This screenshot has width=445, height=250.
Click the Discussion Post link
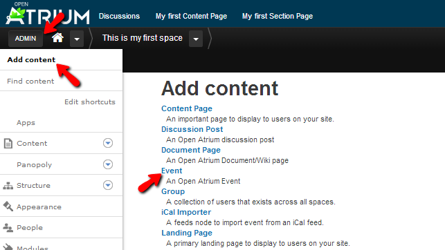[192, 129]
